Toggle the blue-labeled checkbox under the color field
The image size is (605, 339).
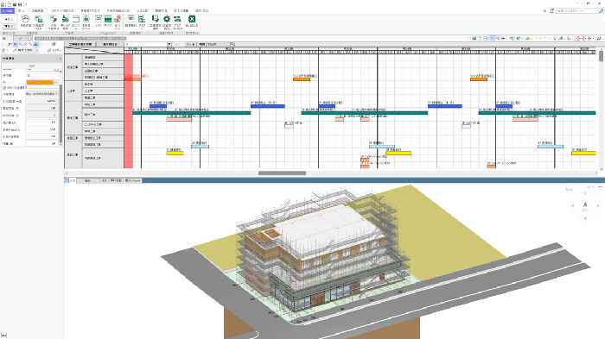[4, 88]
